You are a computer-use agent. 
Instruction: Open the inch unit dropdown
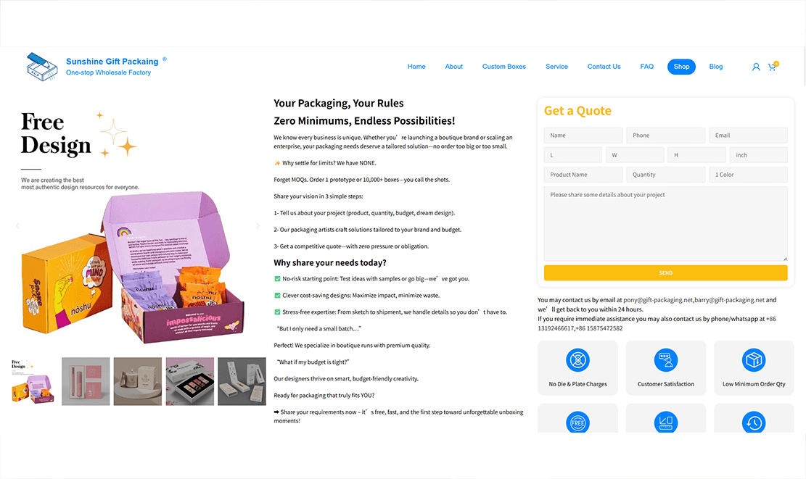(x=758, y=155)
